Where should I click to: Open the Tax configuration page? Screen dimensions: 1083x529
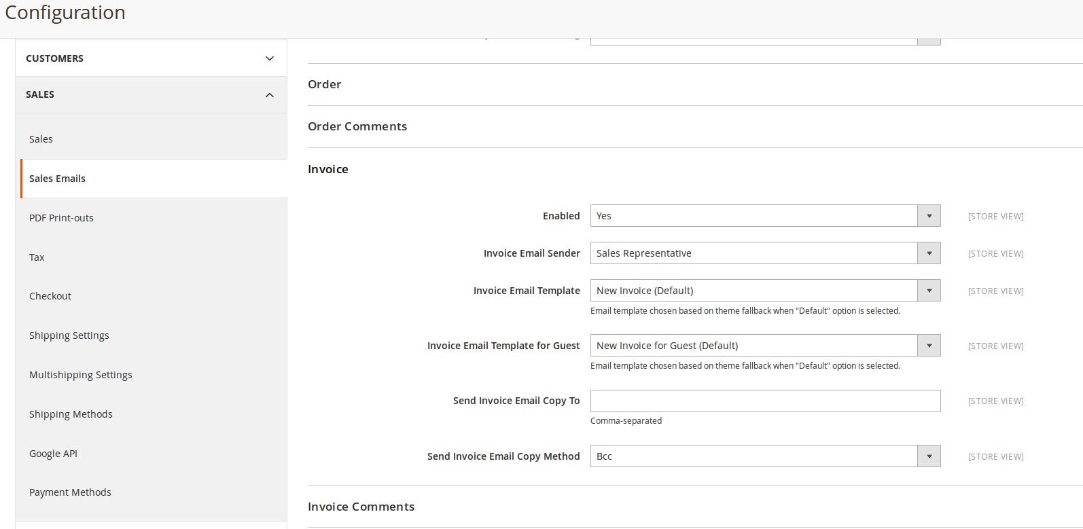pyautogui.click(x=37, y=257)
